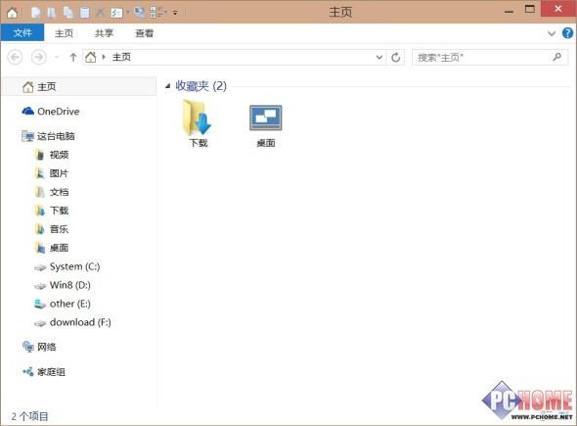Maximize the 主页 window

point(530,9)
